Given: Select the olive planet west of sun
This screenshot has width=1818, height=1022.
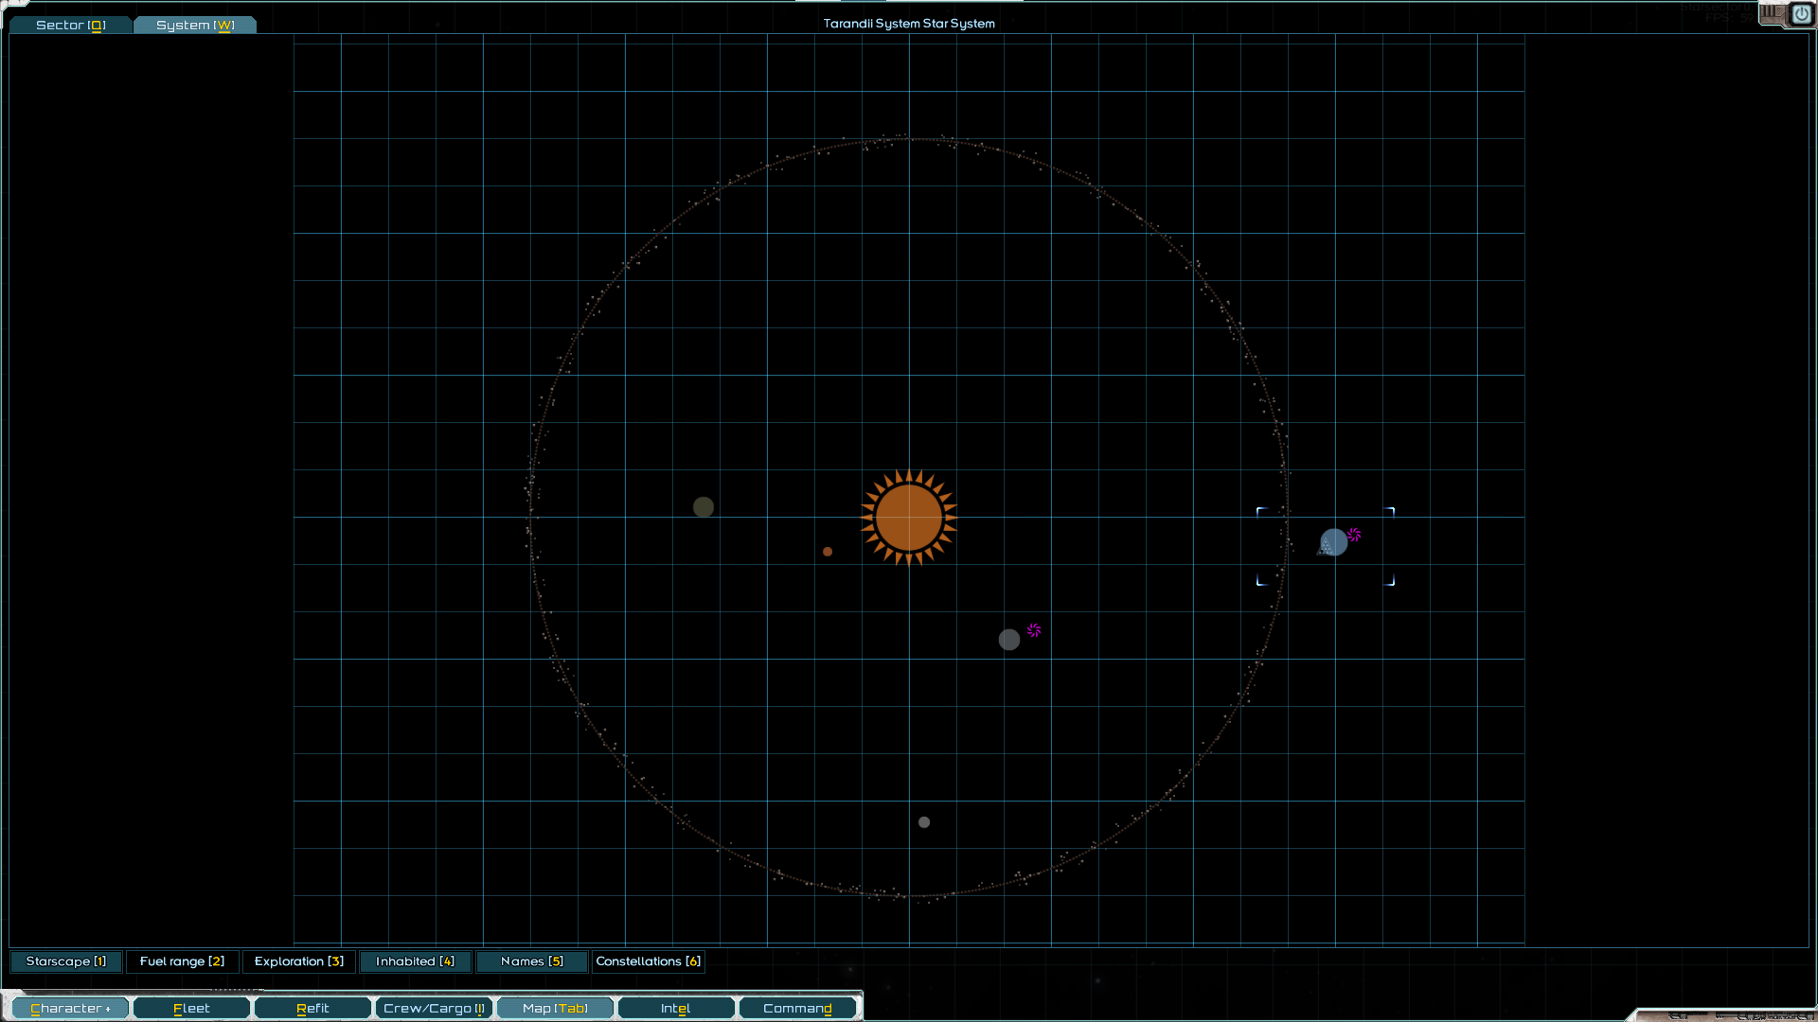Looking at the screenshot, I should (704, 507).
